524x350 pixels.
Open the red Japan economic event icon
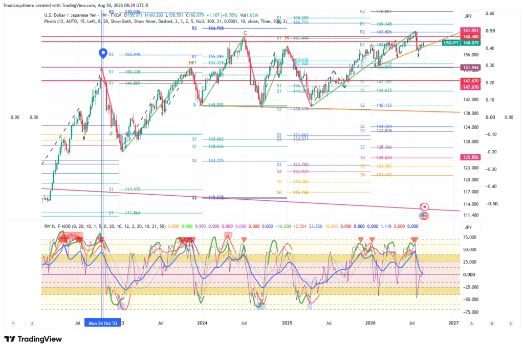424,207
